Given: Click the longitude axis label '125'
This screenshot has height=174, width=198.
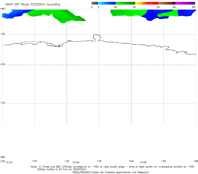Looking at the screenshot, I should pos(35,161).
